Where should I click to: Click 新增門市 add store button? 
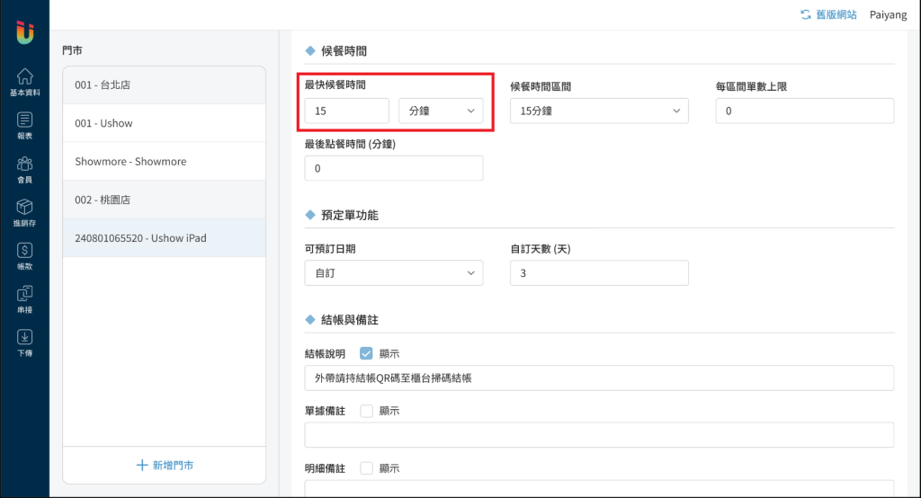click(x=164, y=465)
